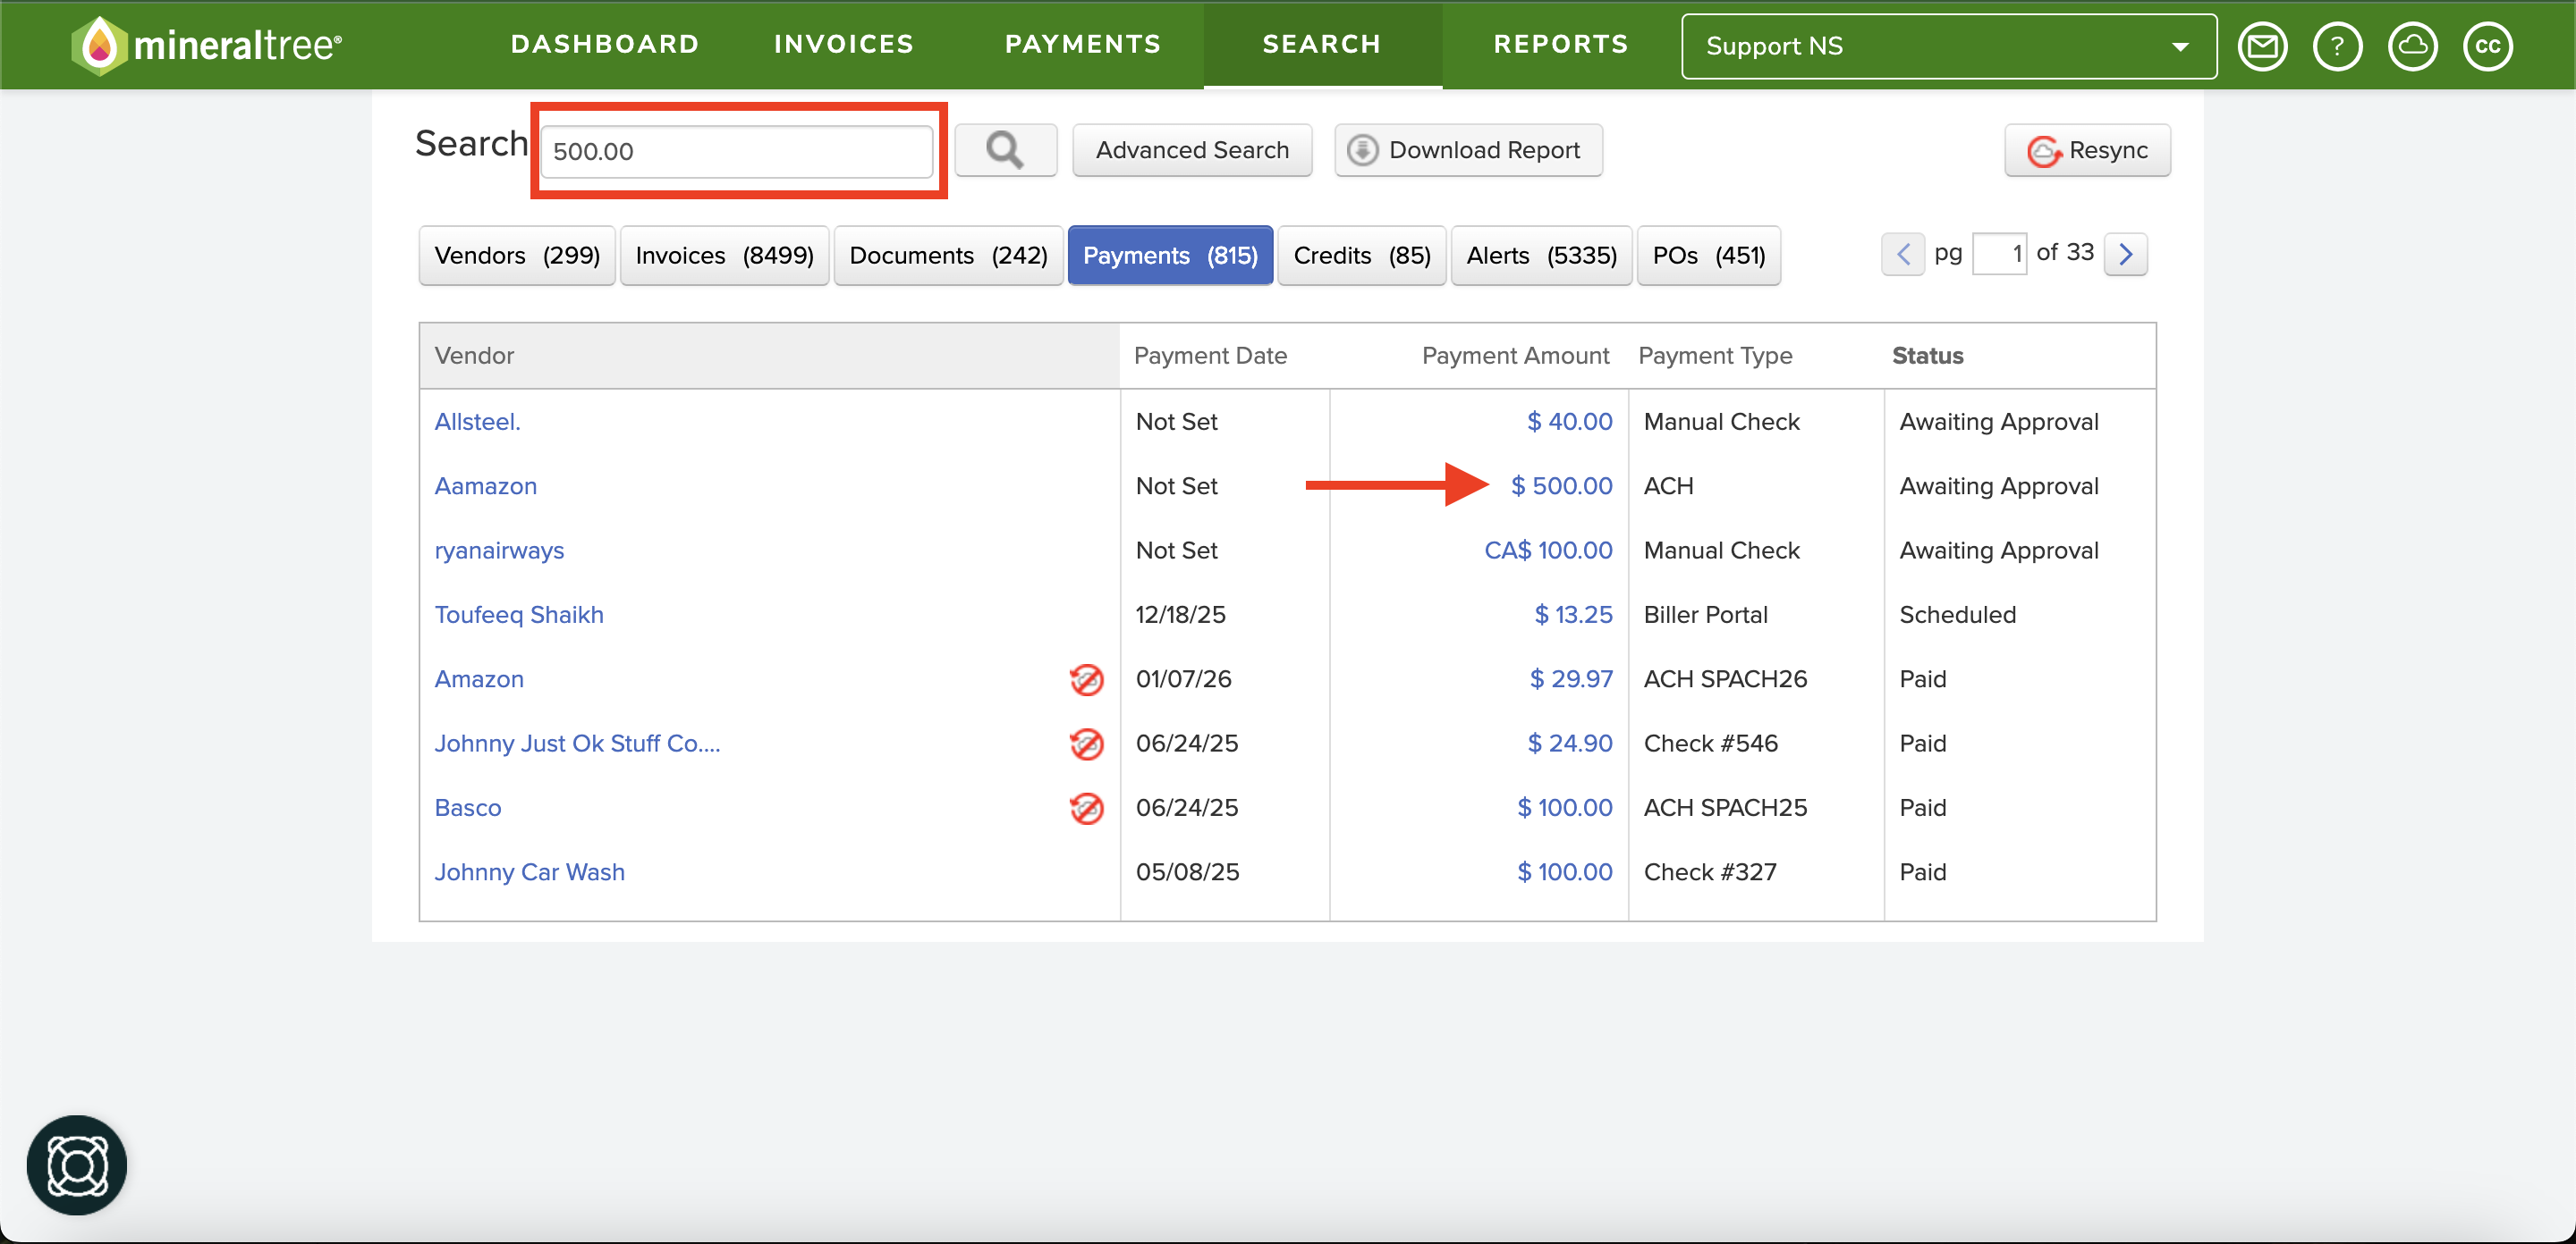This screenshot has width=2576, height=1244.
Task: Click the cloud sync icon in header
Action: 2412,46
